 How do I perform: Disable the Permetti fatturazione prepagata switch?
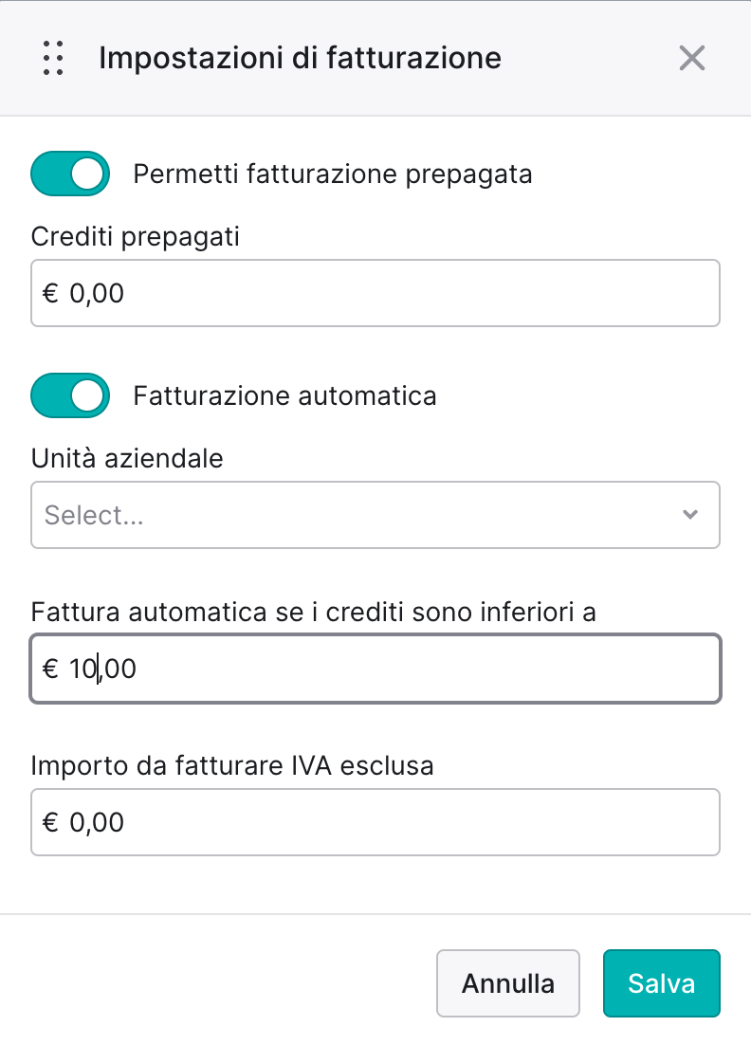(70, 174)
